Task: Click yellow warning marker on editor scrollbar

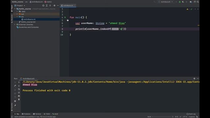Action: click(x=199, y=25)
